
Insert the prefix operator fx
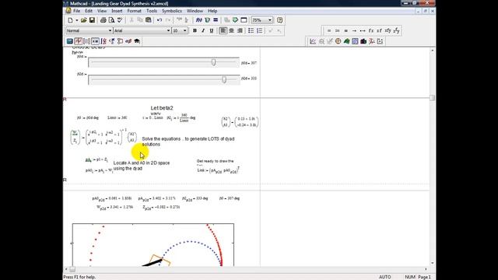click(x=371, y=31)
